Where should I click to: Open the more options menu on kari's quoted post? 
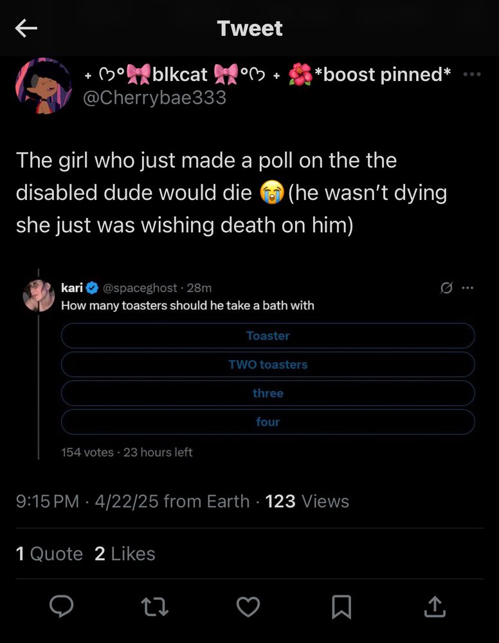(467, 287)
